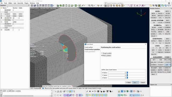
Task: Click the four-arrow move icon in top toolbar
Action: pos(114,5)
